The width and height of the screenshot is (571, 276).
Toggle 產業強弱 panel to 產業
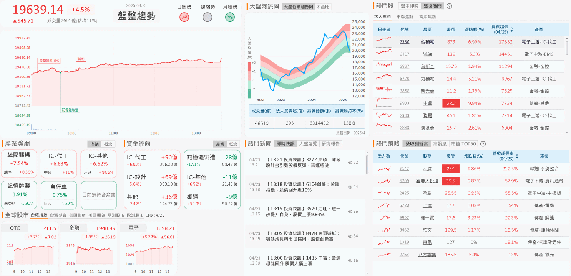click(95, 144)
